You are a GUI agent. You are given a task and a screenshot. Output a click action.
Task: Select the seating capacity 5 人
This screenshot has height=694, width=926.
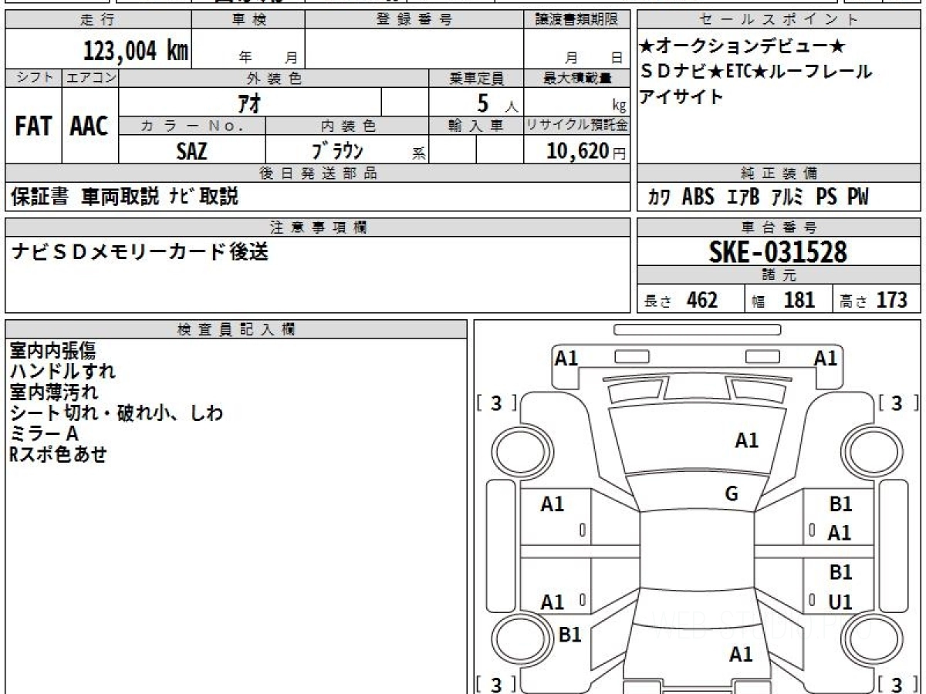[498, 103]
